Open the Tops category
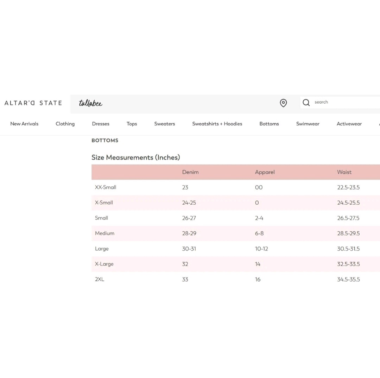The width and height of the screenshot is (380, 378). coord(132,124)
